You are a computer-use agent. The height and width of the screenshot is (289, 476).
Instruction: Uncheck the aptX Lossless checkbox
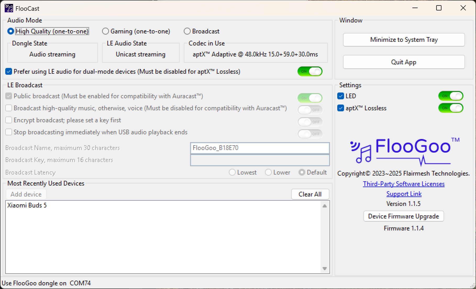341,108
